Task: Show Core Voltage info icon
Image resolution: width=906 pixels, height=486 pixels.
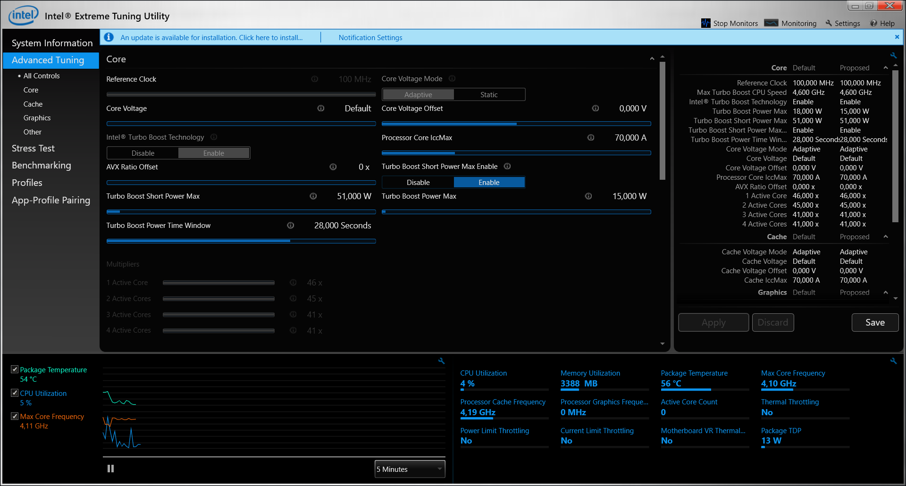Action: point(321,108)
